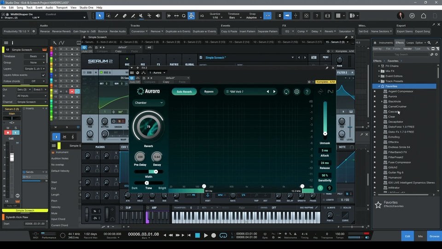The image size is (442, 249).
Task: Click Export Stems button
Action: tap(405, 31)
